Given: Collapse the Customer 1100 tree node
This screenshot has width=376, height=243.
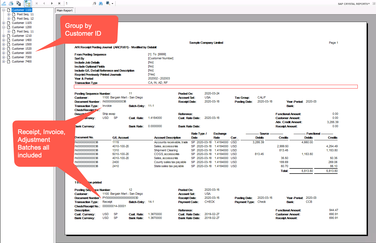Looking at the screenshot, I should [4, 10].
